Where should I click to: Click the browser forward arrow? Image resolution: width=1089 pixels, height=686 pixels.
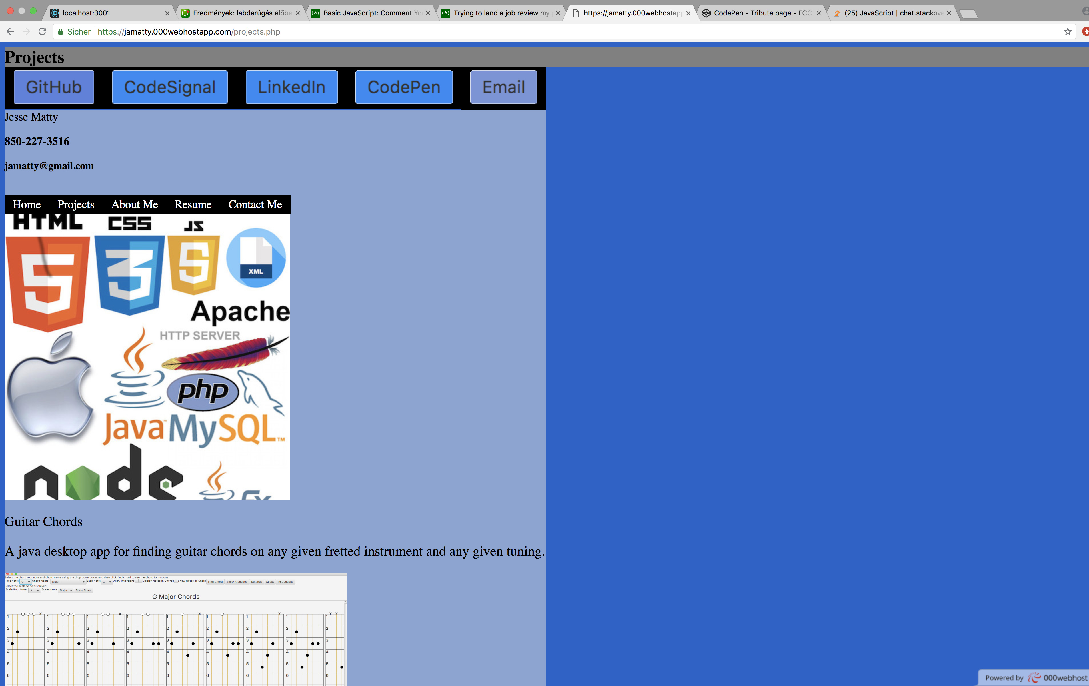26,32
